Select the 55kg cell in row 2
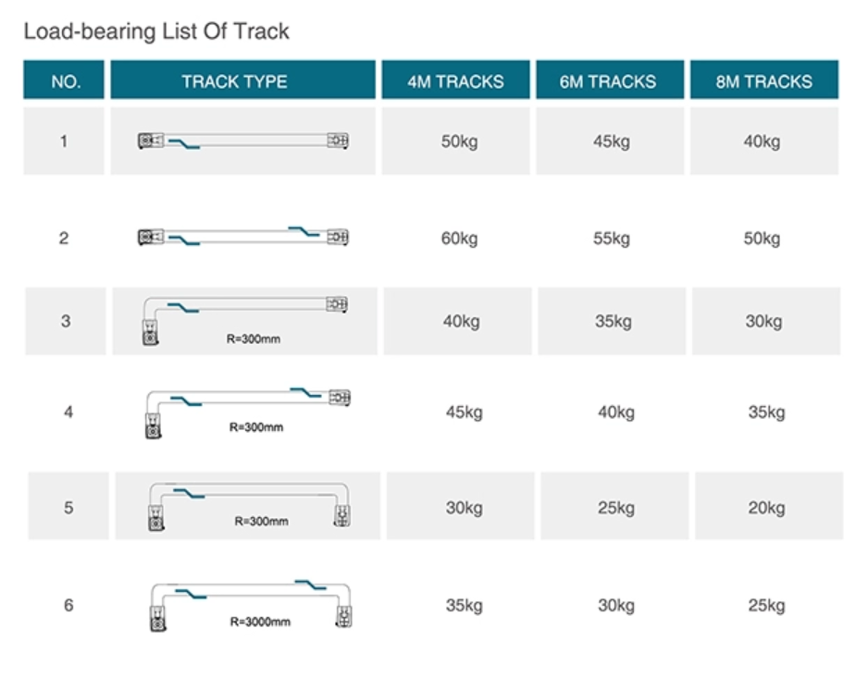This screenshot has width=868, height=690. tap(611, 239)
